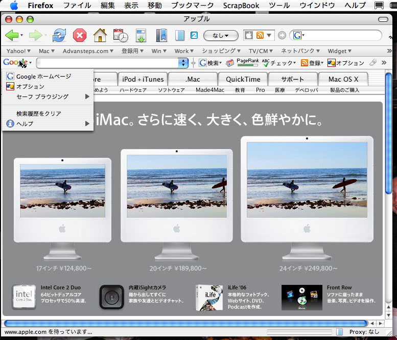
Task: Click the highlighter pen icon in Google toolbar
Action: (372, 63)
